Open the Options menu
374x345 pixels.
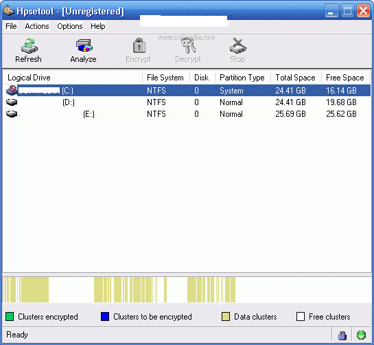tap(70, 26)
